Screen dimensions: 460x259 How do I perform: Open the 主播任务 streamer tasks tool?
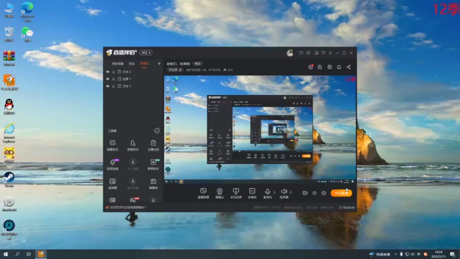153,146
